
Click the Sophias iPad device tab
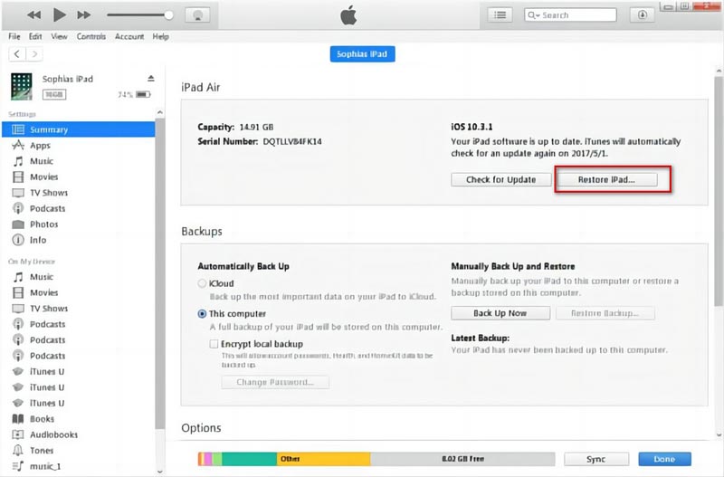(x=363, y=54)
